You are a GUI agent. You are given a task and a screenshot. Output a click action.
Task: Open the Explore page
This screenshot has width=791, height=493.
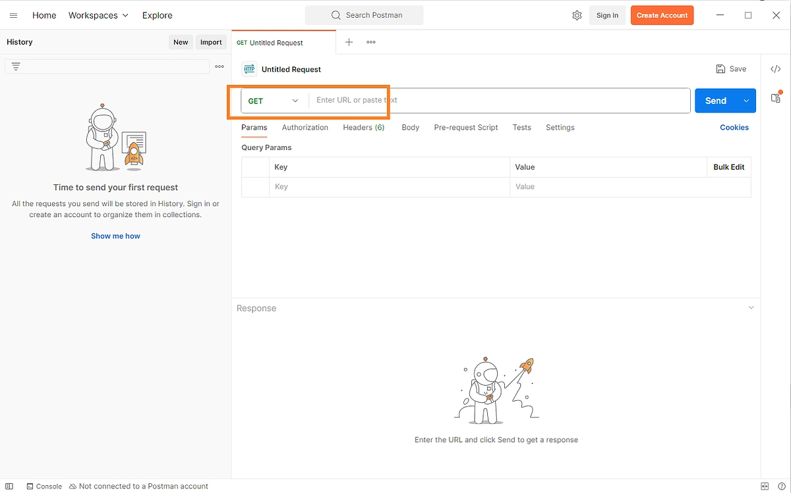(x=158, y=15)
